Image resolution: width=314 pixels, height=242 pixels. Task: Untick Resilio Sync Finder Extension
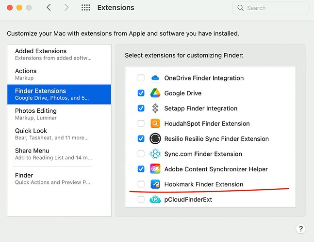tap(141, 138)
